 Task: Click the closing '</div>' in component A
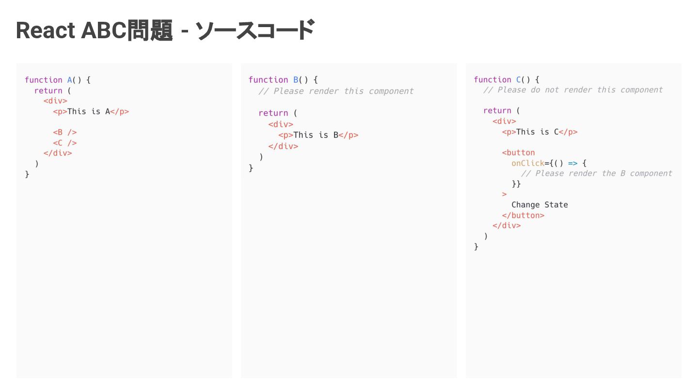(x=58, y=153)
